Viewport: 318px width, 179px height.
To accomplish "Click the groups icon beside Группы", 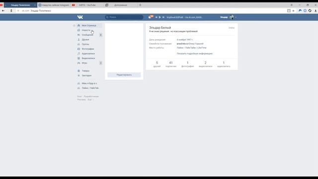I will click(79, 44).
